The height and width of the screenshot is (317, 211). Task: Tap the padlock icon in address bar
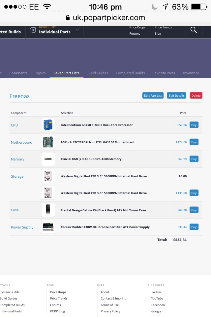(68, 18)
